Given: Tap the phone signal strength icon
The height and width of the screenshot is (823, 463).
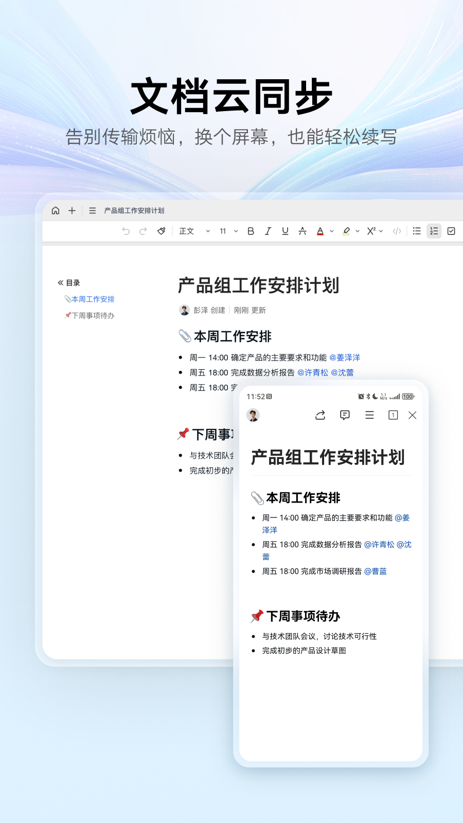Looking at the screenshot, I should pos(395,397).
